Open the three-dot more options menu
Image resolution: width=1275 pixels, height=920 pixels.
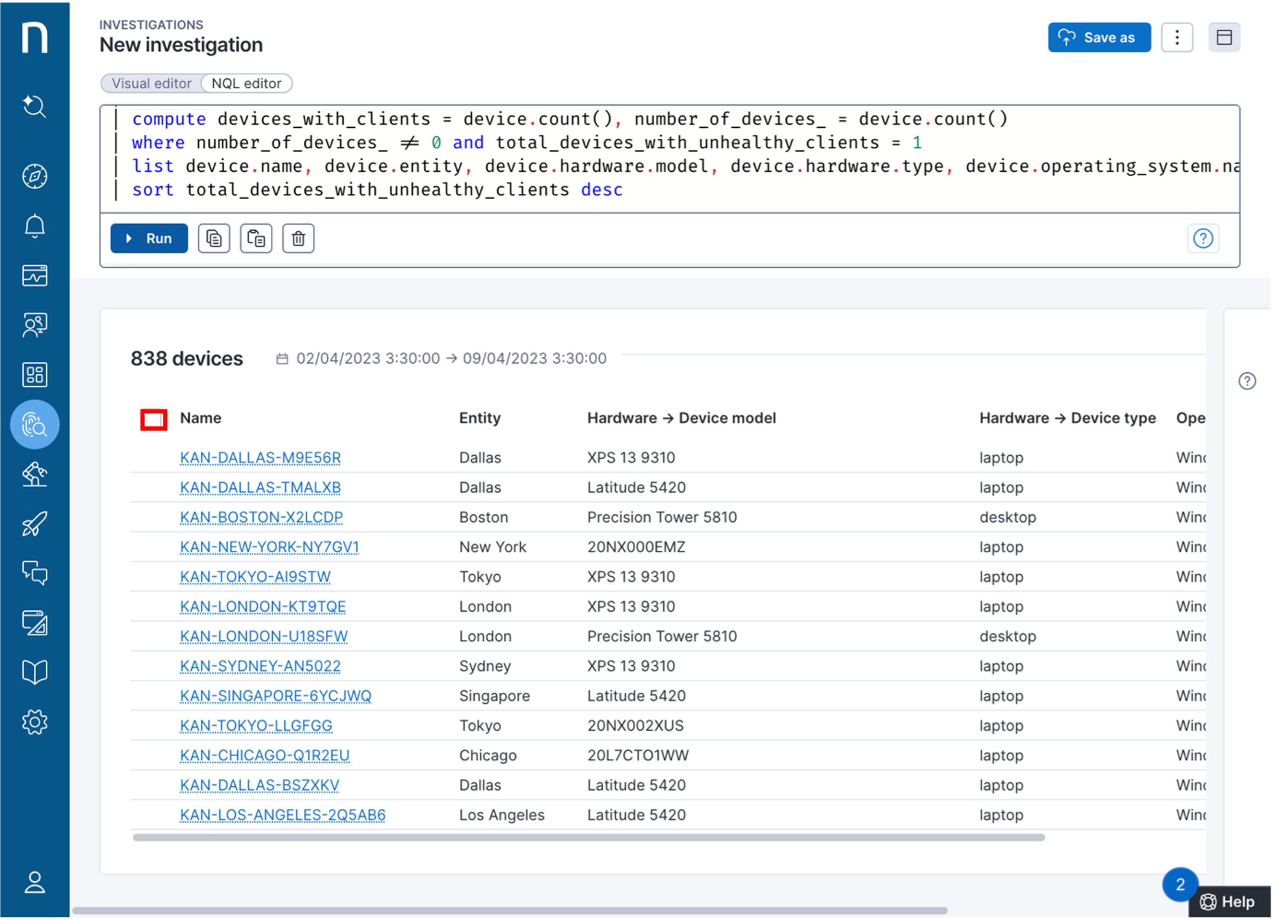1177,37
